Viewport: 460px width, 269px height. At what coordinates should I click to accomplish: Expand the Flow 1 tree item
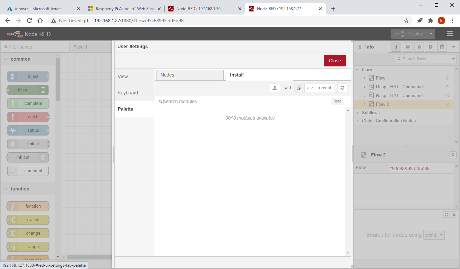point(365,78)
